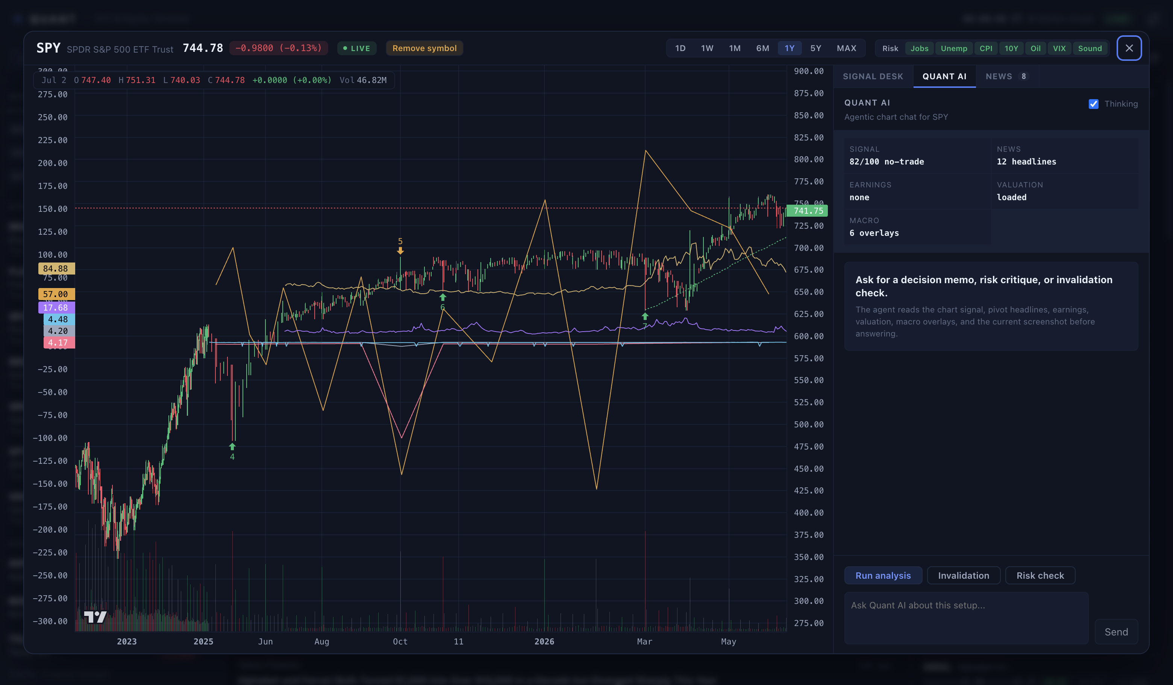Toggle the 10Y yield overlay
Viewport: 1173px width, 685px height.
click(x=1011, y=48)
